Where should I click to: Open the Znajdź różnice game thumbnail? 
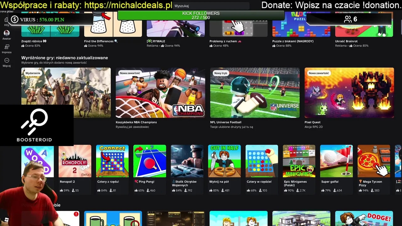pyautogui.click(x=50, y=24)
